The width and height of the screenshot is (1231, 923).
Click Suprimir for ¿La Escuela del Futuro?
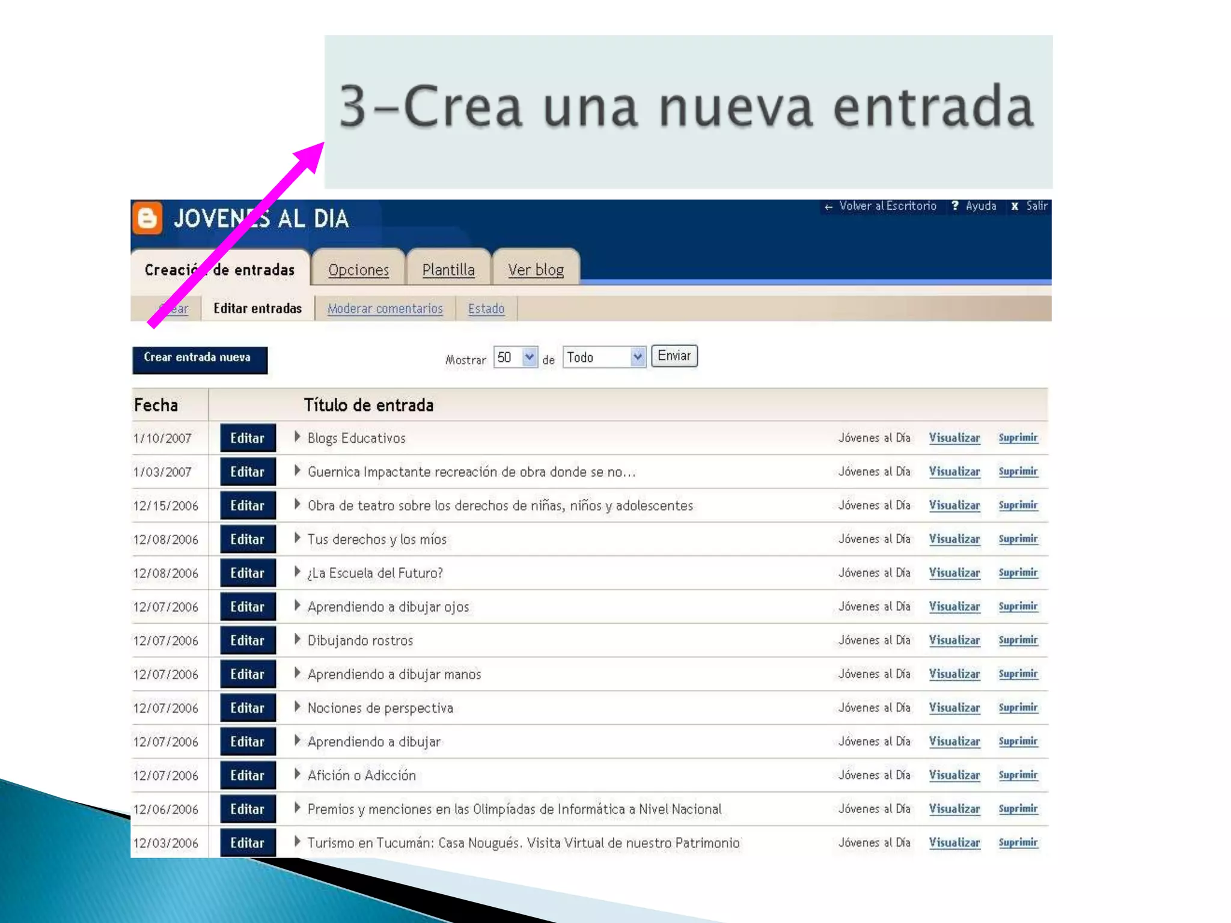(1018, 572)
